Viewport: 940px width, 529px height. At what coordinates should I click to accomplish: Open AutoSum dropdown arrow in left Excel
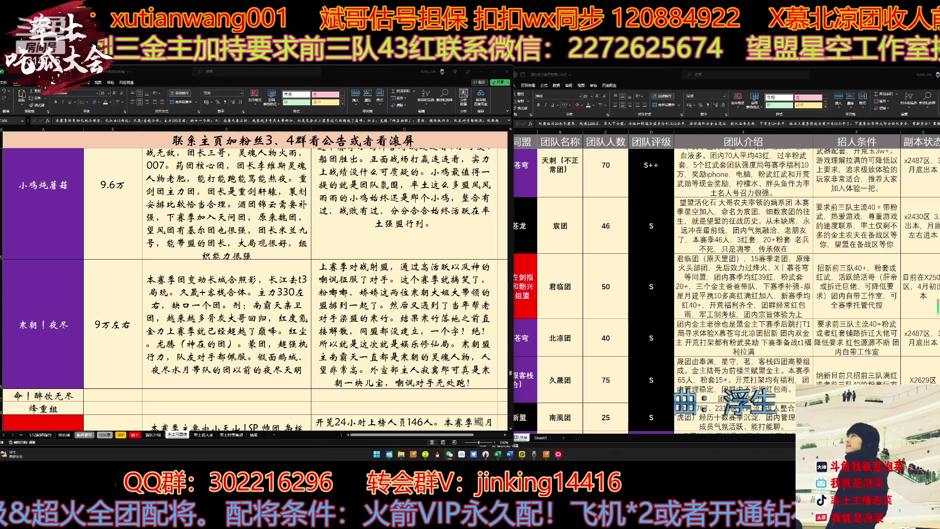coord(414,91)
